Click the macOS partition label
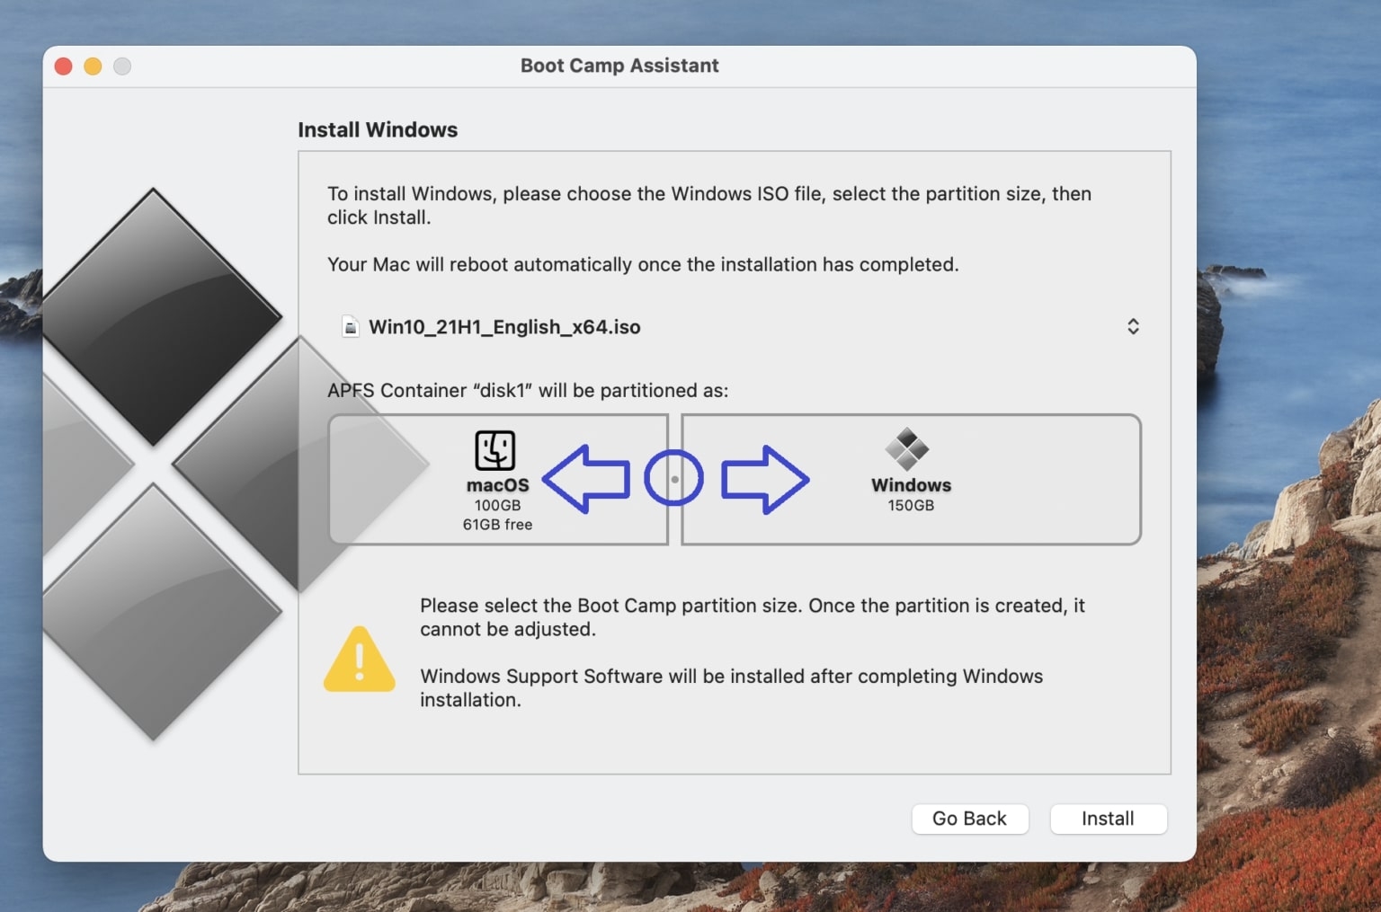The width and height of the screenshot is (1381, 912). 497,485
